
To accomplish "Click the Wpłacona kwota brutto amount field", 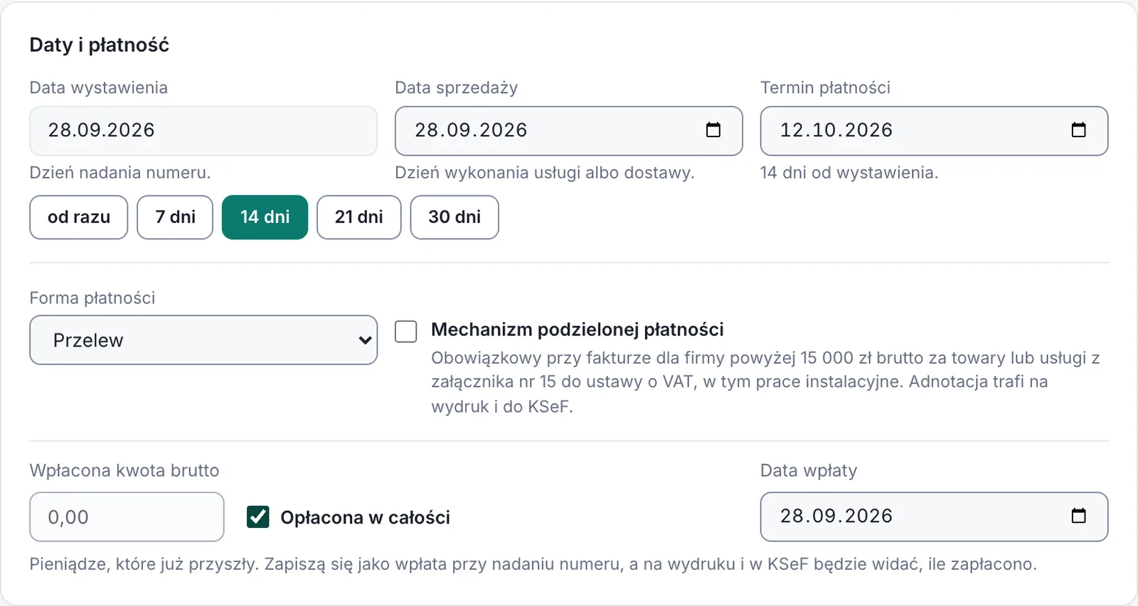I will [127, 516].
